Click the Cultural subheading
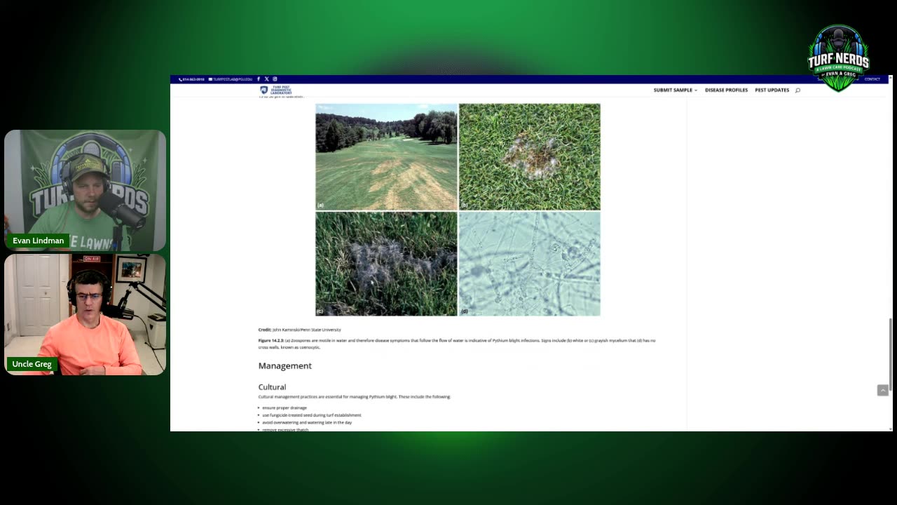 pos(272,386)
